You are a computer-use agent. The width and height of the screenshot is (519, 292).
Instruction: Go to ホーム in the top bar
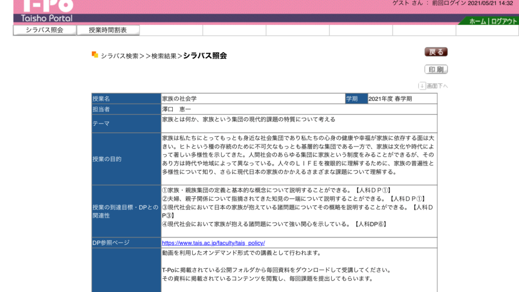(x=477, y=21)
